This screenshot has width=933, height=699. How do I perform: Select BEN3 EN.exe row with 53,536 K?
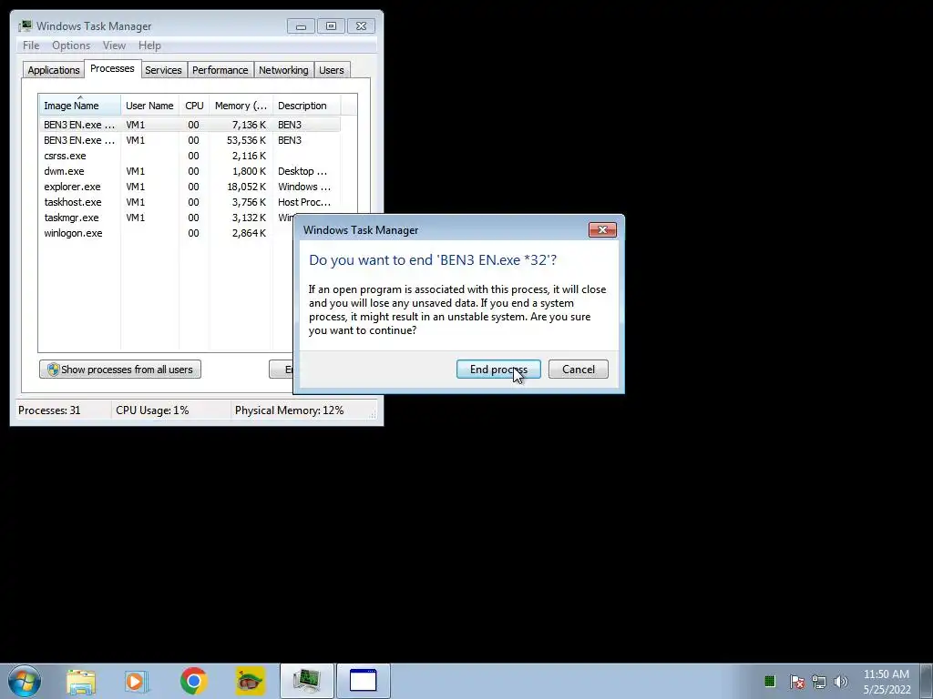point(190,140)
